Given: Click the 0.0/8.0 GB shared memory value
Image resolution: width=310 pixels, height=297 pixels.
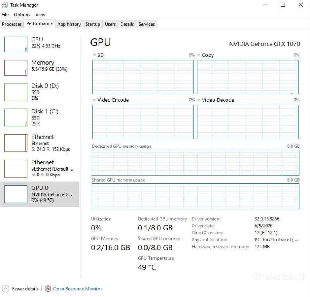Looking at the screenshot, I should [155, 247].
